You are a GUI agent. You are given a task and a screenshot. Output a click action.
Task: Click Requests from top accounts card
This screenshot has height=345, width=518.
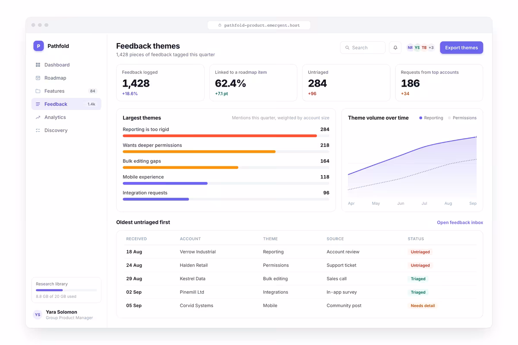[x=439, y=83]
